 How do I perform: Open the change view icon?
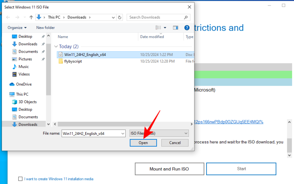[158, 27]
